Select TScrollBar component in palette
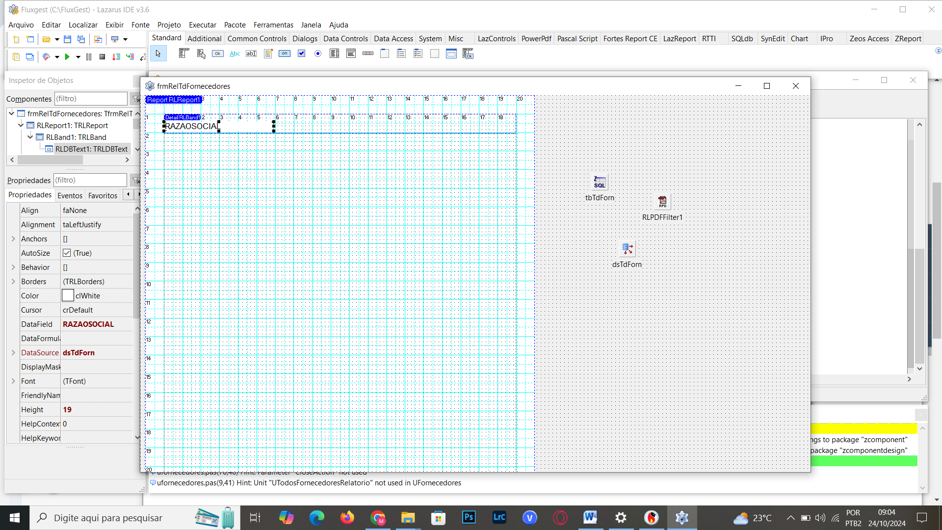Image resolution: width=942 pixels, height=530 pixels. [368, 53]
